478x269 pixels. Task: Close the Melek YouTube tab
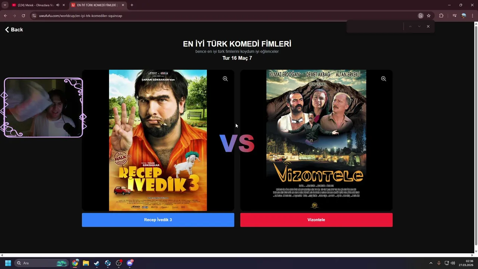click(64, 5)
